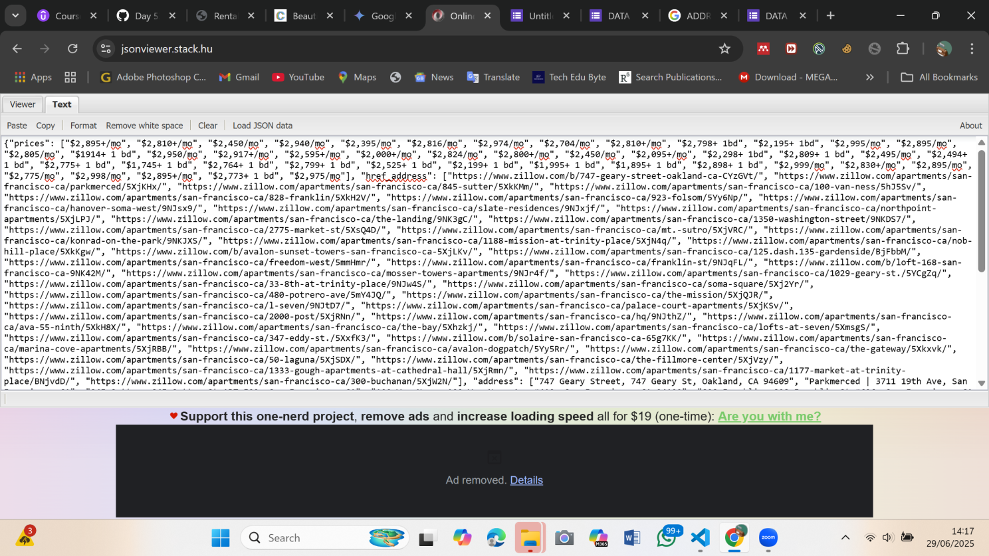The width and height of the screenshot is (989, 556).
Task: Click the Format button
Action: click(x=83, y=125)
